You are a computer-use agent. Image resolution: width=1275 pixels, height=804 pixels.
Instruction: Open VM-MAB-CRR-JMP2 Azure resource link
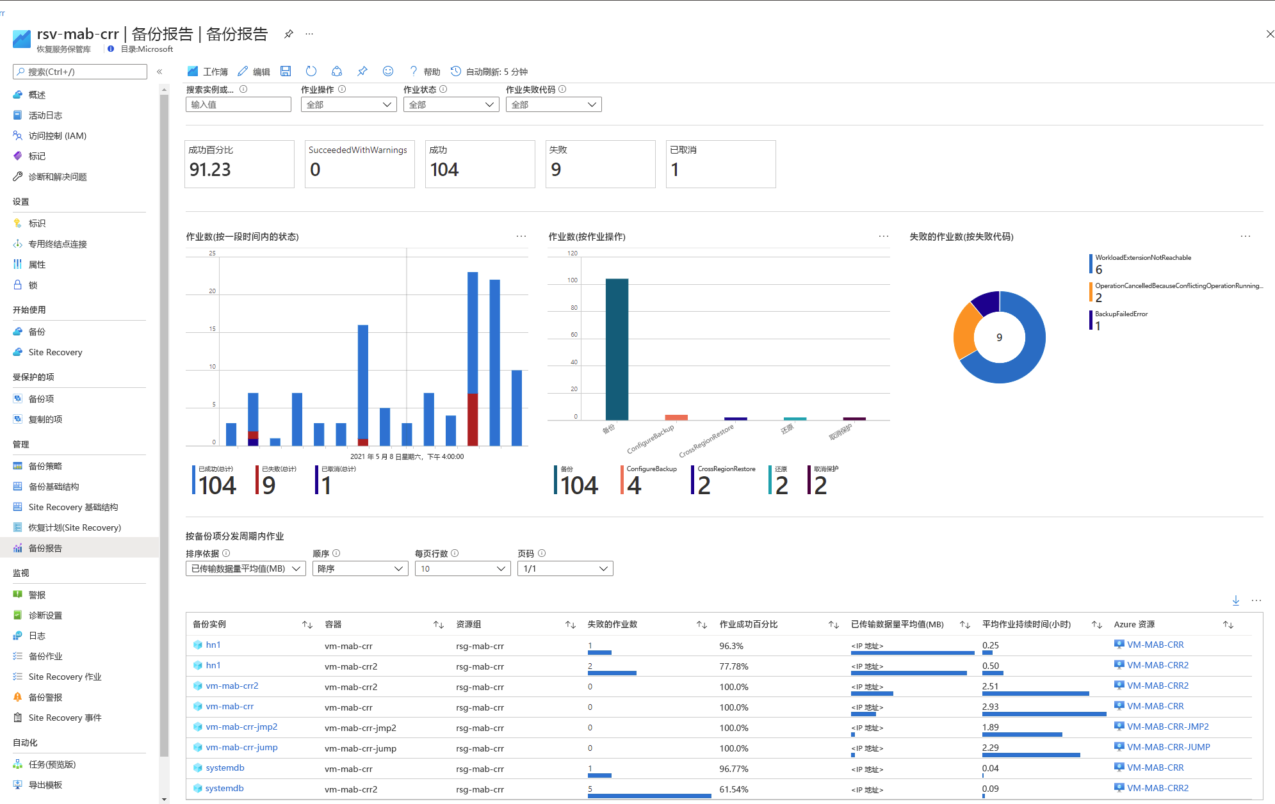point(1167,727)
